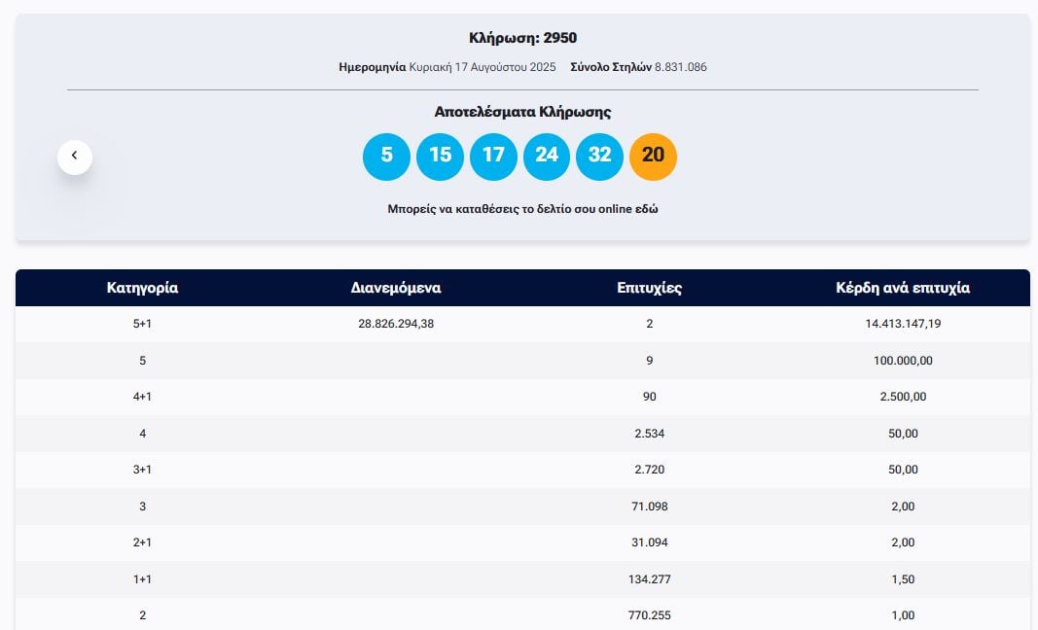
Task: Click the orange Joker ball 20
Action: tap(653, 157)
